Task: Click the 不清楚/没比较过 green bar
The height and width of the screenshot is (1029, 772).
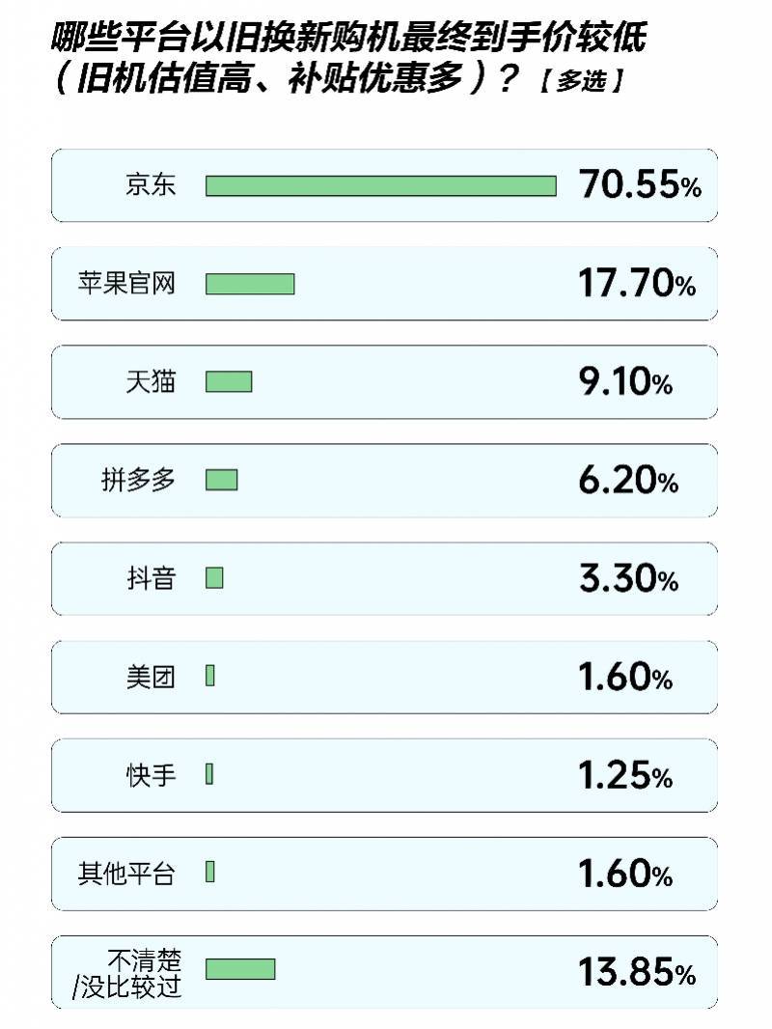Action: click(x=240, y=969)
